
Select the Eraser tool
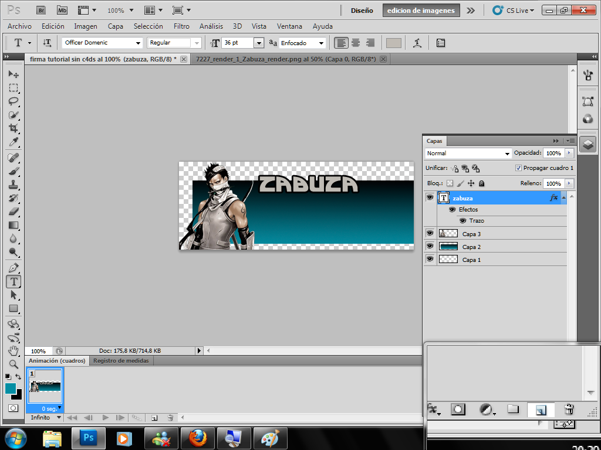(x=13, y=211)
